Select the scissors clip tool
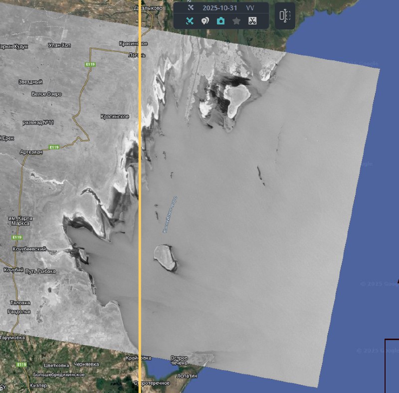 point(252,21)
